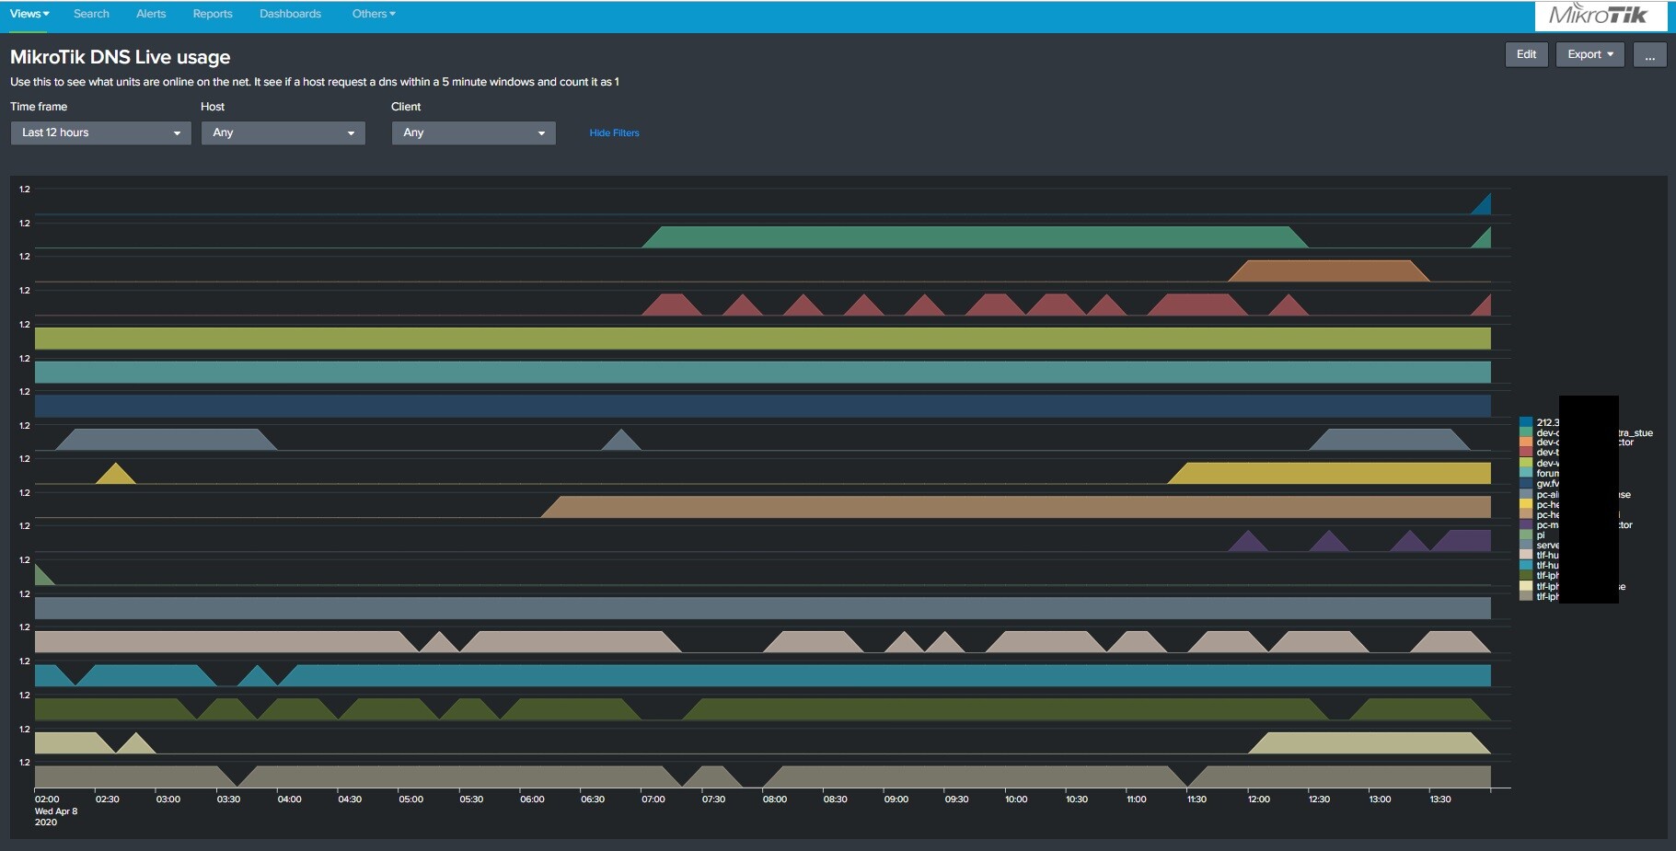Click the 07:00 time axis label

pyautogui.click(x=653, y=799)
